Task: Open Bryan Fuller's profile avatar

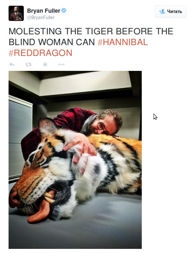Action: click(x=16, y=13)
